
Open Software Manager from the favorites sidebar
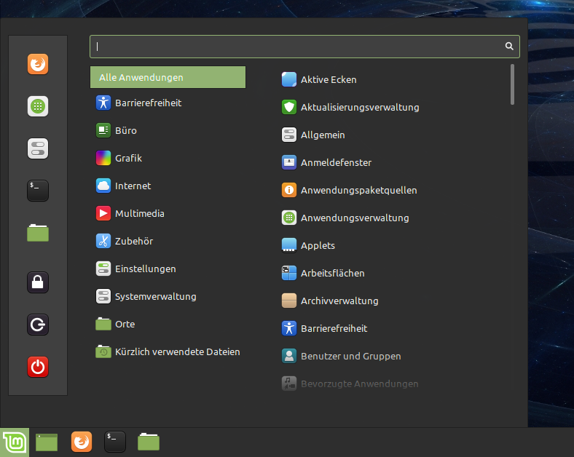tap(38, 106)
